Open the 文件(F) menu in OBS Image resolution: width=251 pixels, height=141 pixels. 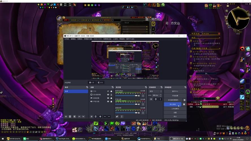point(67,39)
